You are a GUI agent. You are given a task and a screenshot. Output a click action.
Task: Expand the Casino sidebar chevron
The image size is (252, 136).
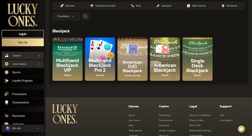click(39, 56)
